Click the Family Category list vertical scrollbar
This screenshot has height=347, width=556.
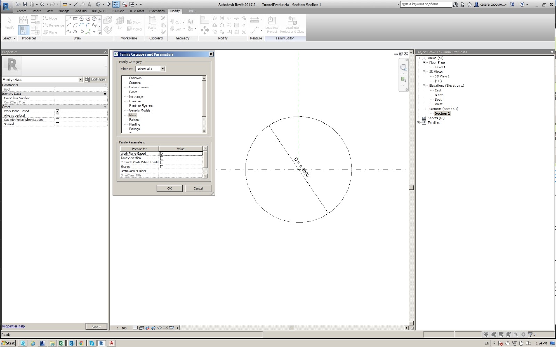[204, 104]
